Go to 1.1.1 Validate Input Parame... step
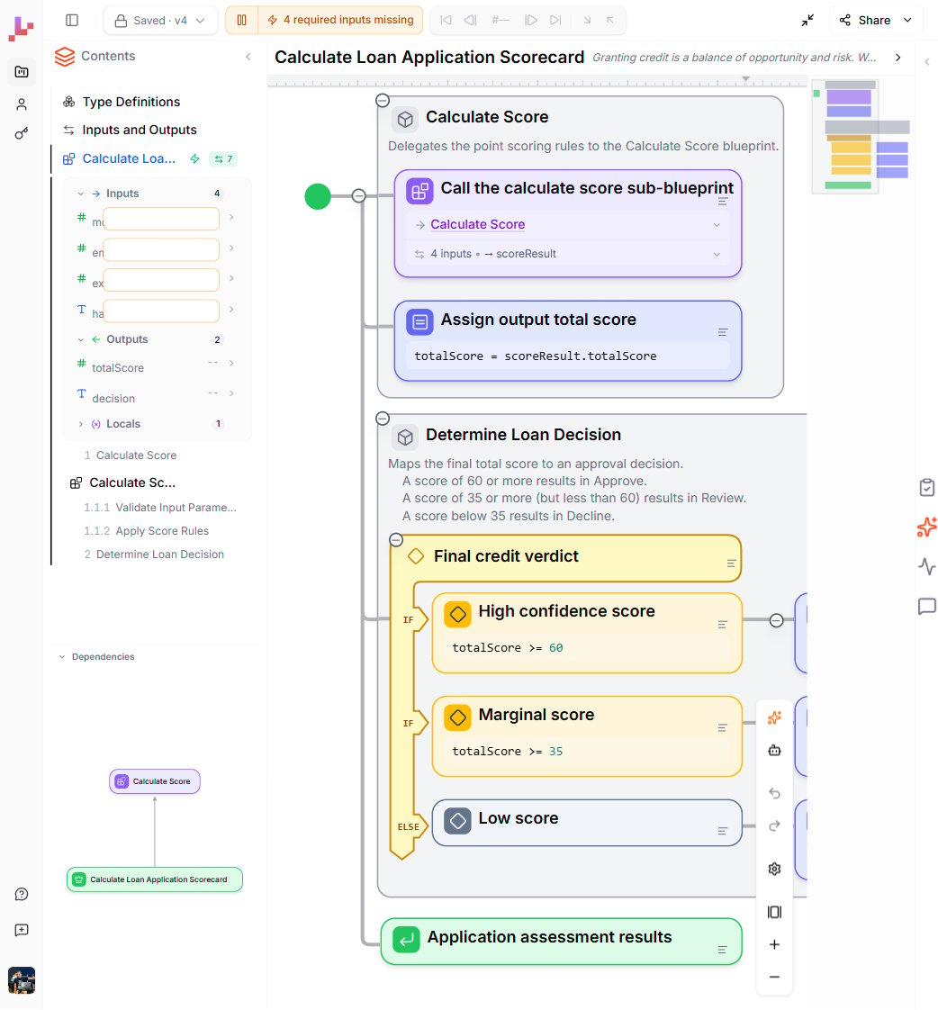 coord(160,508)
